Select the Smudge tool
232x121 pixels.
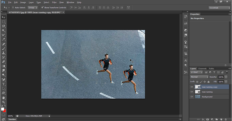3,71
